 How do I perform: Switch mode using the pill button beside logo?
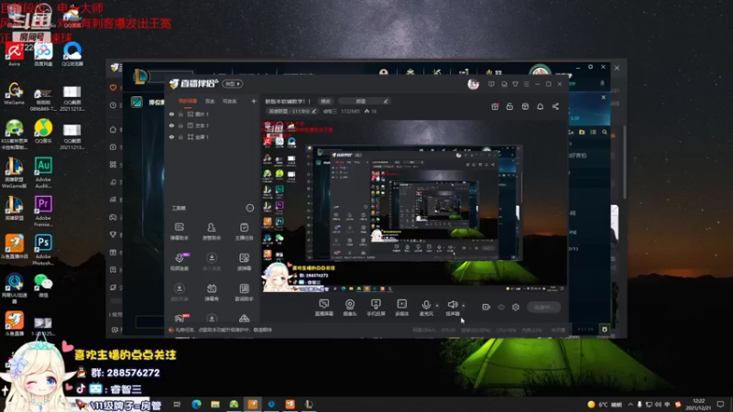pyautogui.click(x=233, y=83)
